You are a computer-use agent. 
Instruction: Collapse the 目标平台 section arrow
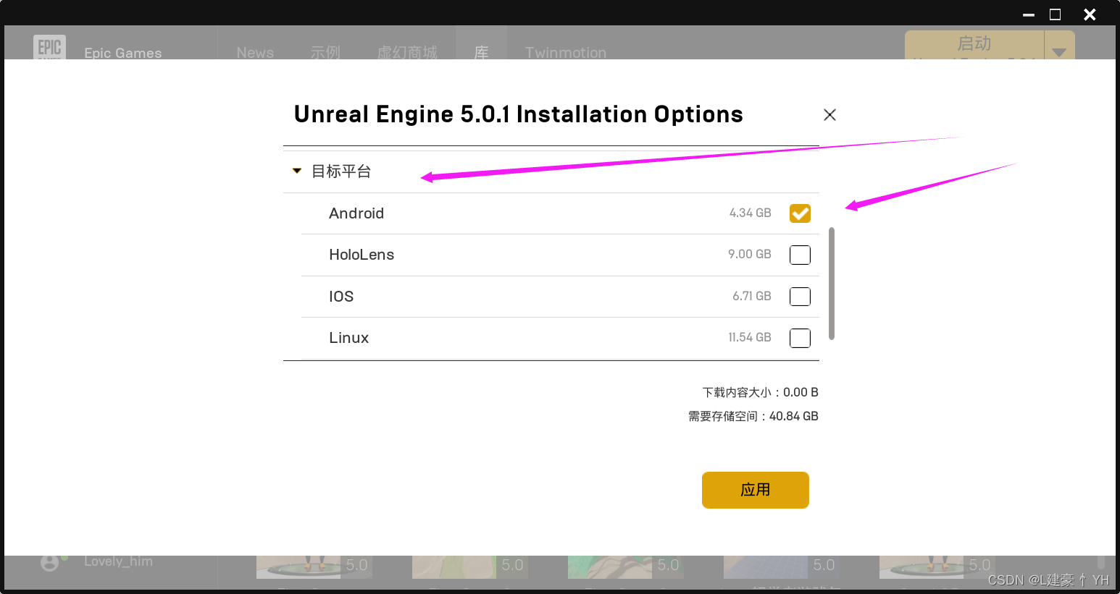tap(296, 171)
